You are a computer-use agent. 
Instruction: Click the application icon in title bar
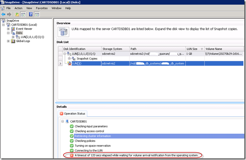(2, 2)
